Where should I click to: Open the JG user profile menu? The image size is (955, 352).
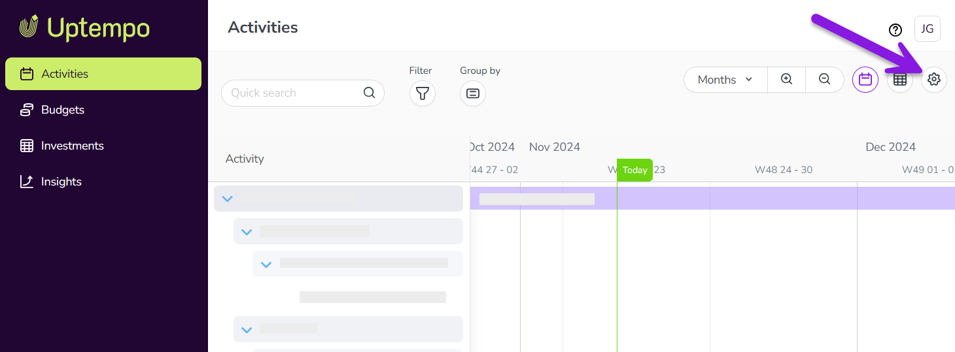click(928, 29)
